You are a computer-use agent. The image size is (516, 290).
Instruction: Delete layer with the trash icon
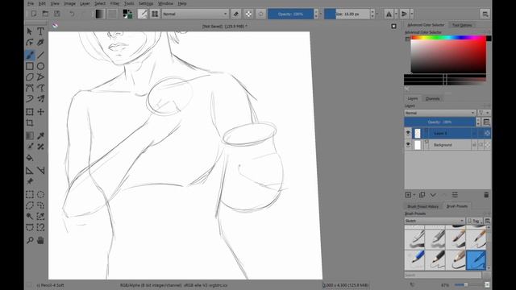tap(486, 195)
